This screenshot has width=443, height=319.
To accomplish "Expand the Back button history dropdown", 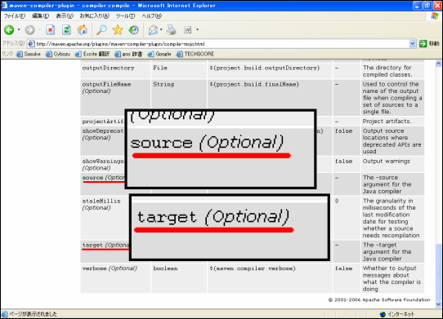I will coord(19,29).
